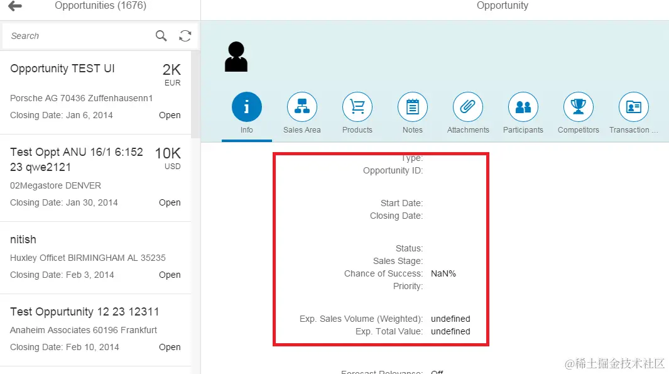Select Test Oppt ANU 16/1 list item
669x374 pixels.
point(95,178)
